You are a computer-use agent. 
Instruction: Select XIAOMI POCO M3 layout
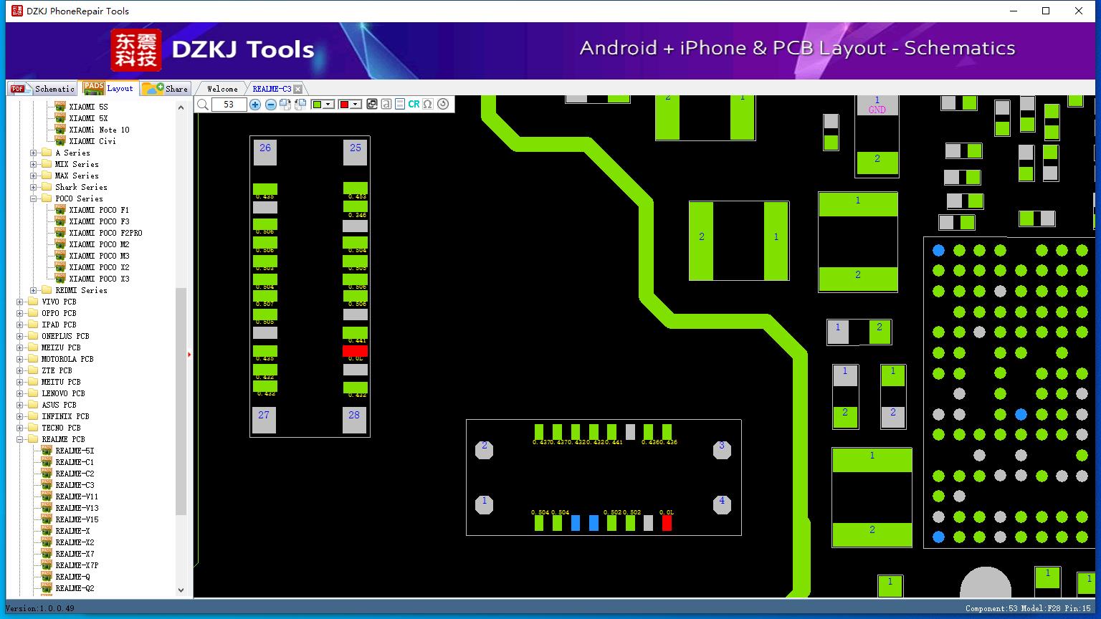[99, 256]
